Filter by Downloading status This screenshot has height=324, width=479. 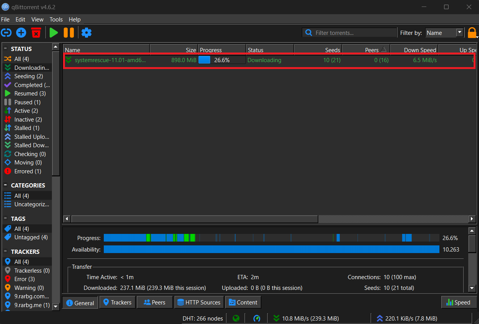point(27,67)
